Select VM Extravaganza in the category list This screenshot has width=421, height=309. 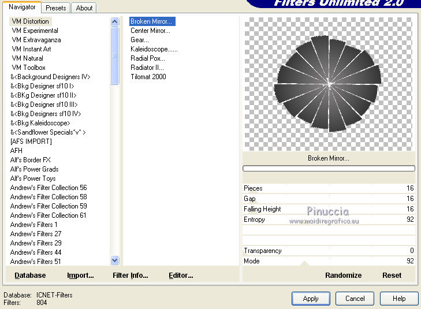point(36,40)
